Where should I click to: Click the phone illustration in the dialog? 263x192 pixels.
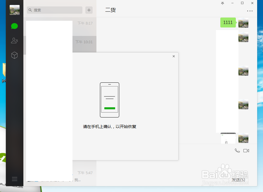(110, 100)
